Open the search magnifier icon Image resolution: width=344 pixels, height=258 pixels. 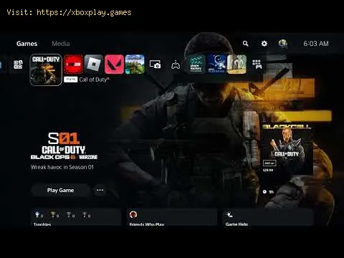click(246, 44)
